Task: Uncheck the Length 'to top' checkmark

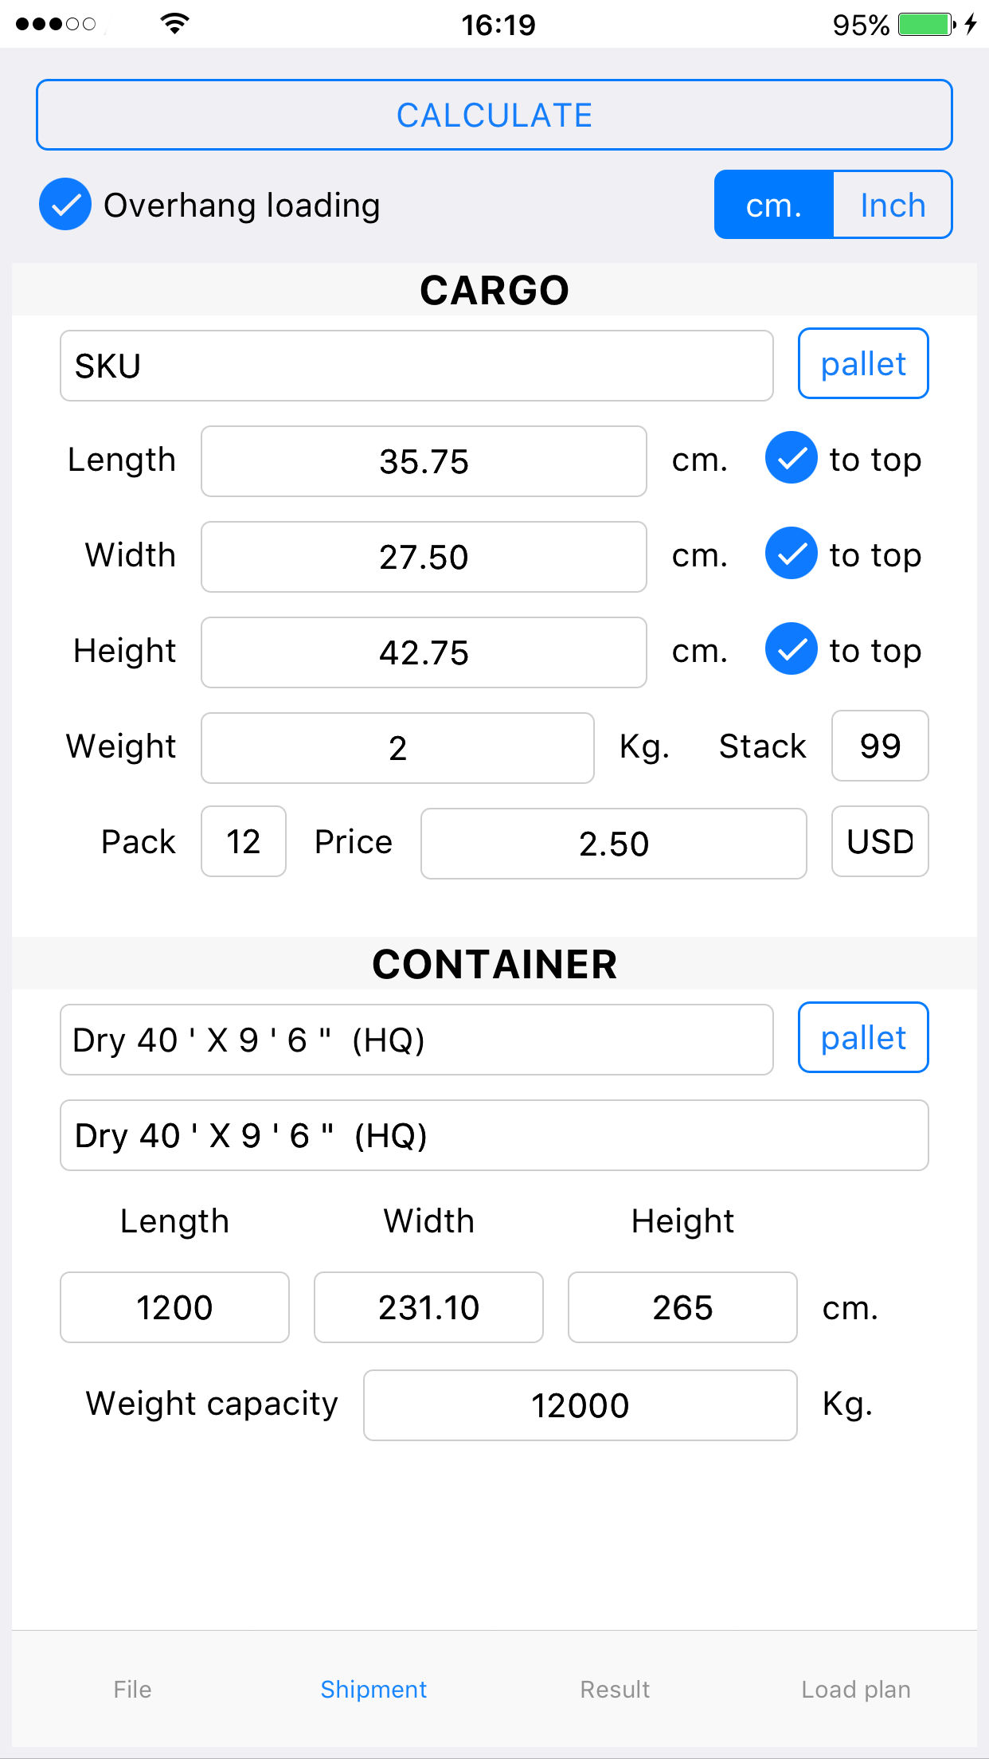Action: coord(791,459)
